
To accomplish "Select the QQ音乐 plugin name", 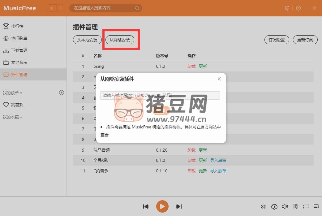I will (x=101, y=171).
